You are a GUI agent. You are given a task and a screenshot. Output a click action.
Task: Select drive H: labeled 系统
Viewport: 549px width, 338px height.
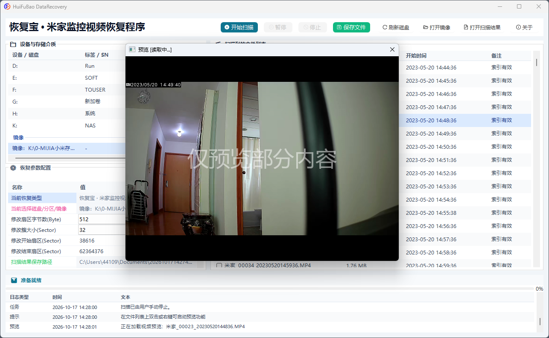point(67,114)
